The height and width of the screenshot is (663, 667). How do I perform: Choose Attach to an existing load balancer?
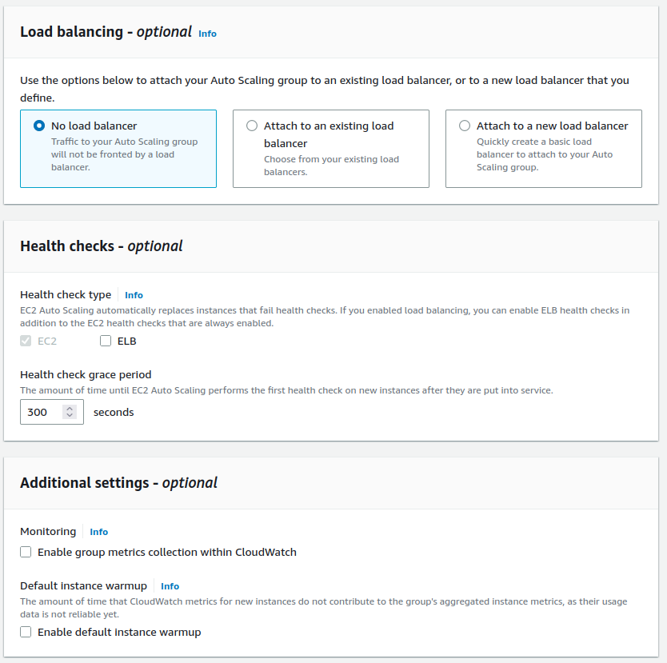252,126
